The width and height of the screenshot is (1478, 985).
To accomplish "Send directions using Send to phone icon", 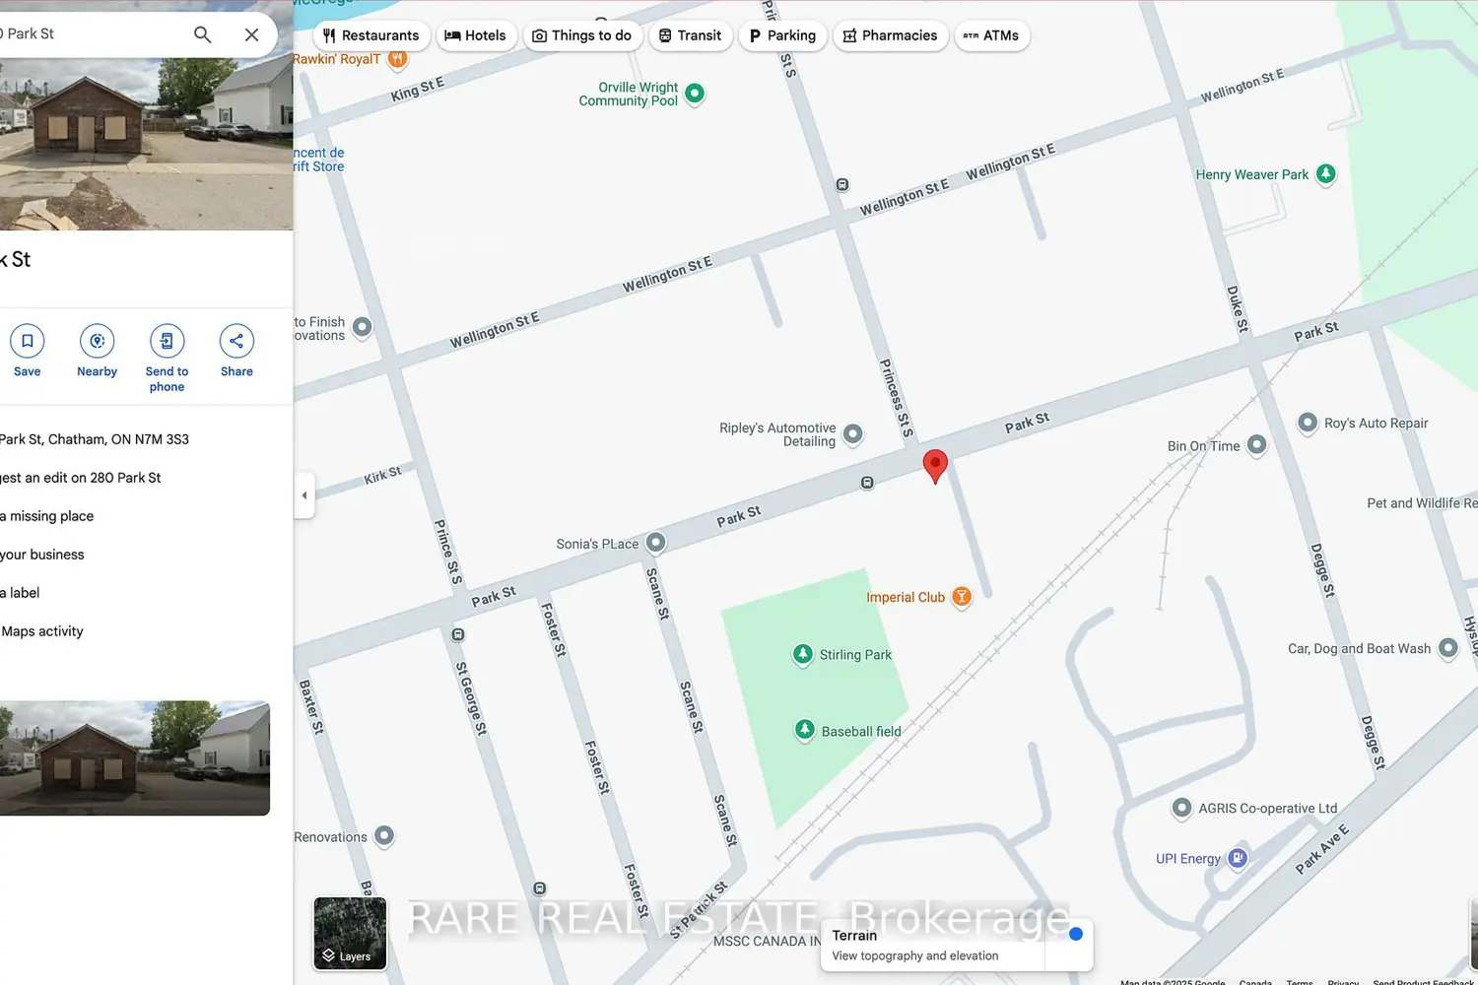I will point(167,342).
